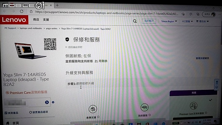
Task: Submit serial number with blue arrow button
Action: (x=47, y=102)
